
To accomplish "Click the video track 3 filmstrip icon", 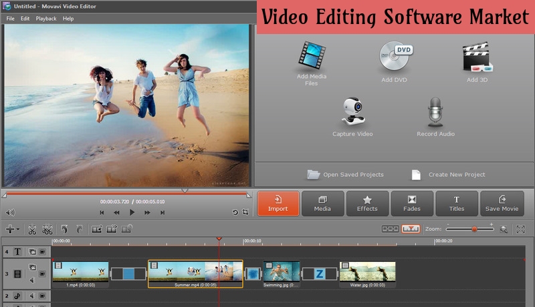I will pos(17,274).
